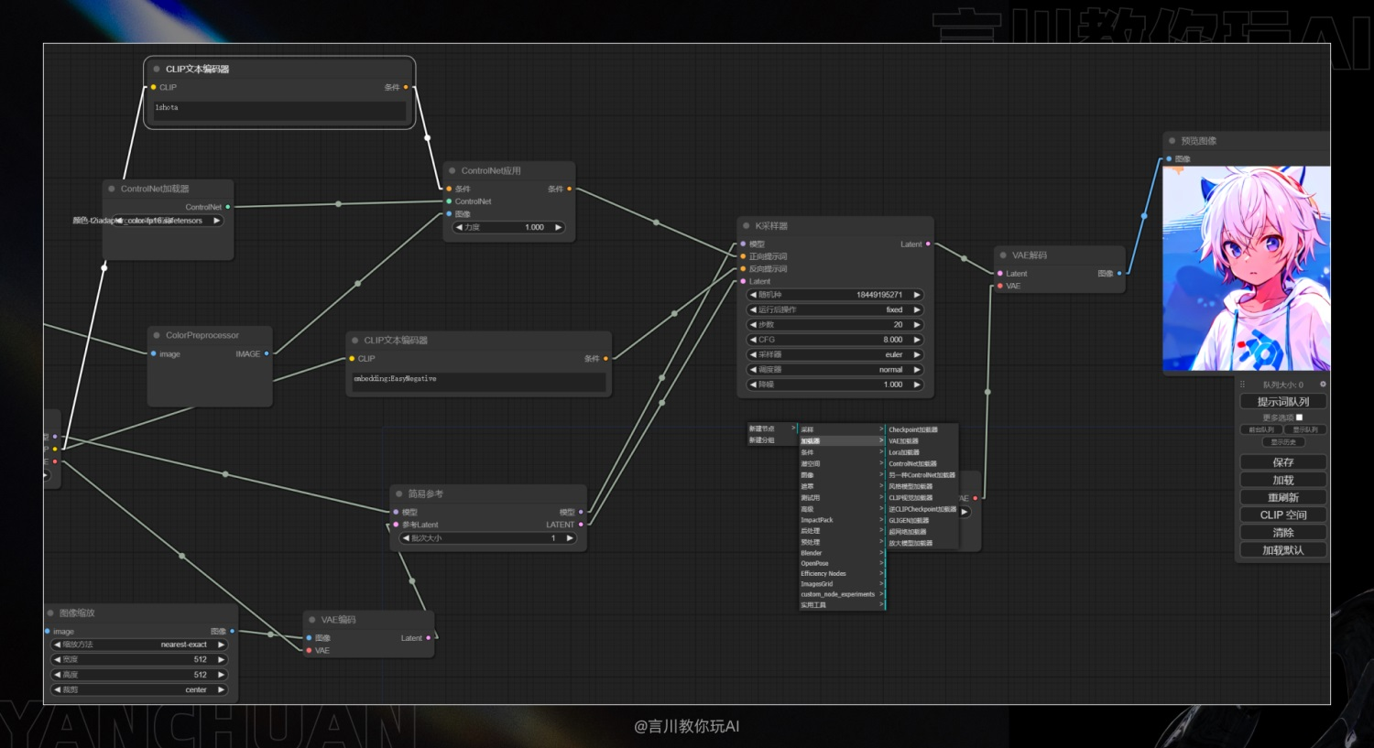Viewport: 1374px width, 748px height.
Task: Click the Latent output port on K采样器
Action: pyautogui.click(x=928, y=244)
